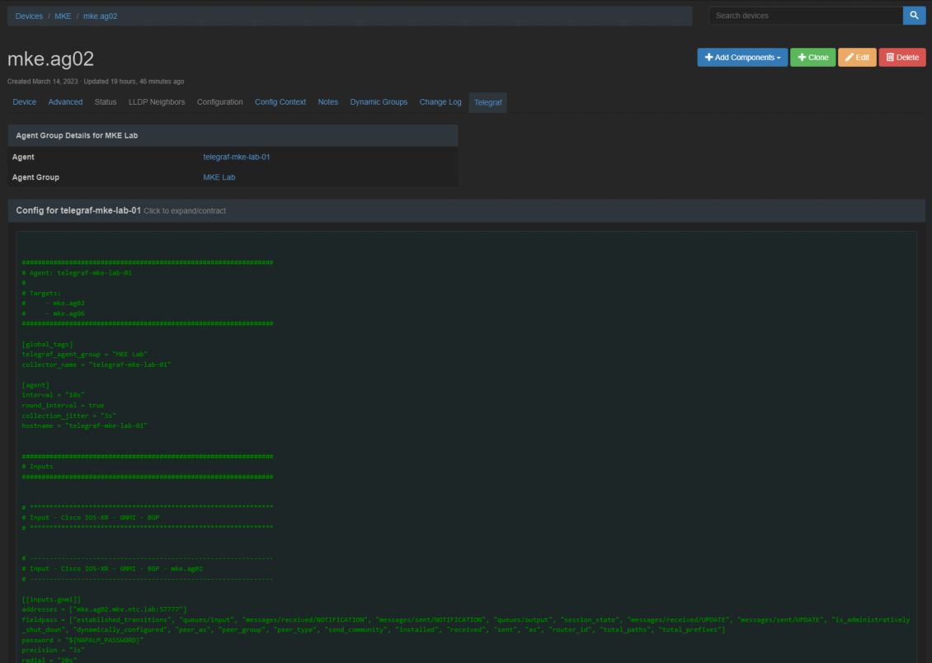Go to Devices breadcrumb link
This screenshot has width=932, height=663.
[x=29, y=16]
